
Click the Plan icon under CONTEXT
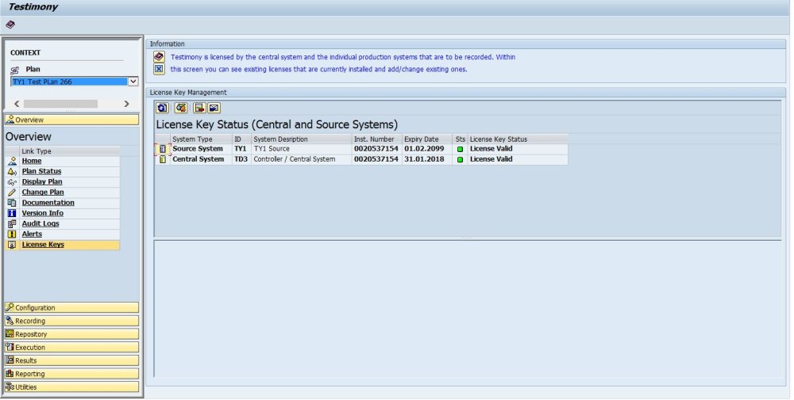click(14, 70)
